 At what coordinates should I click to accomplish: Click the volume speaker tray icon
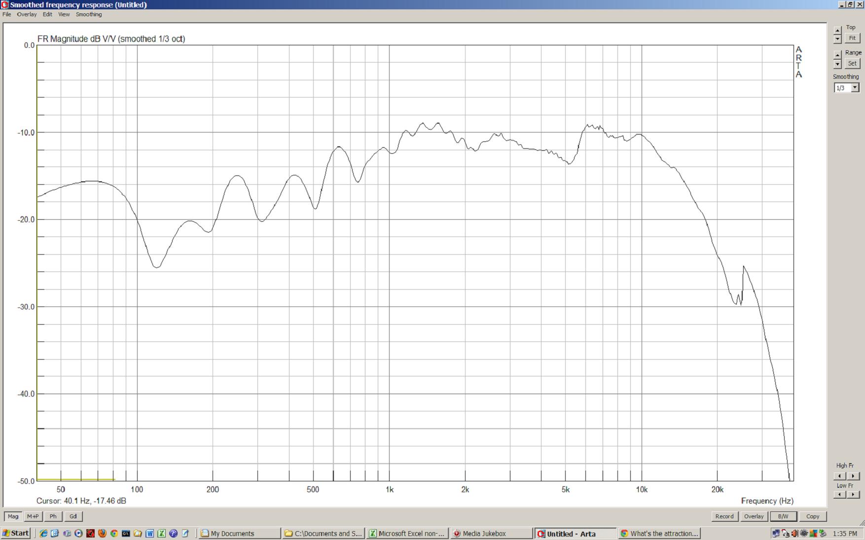795,533
